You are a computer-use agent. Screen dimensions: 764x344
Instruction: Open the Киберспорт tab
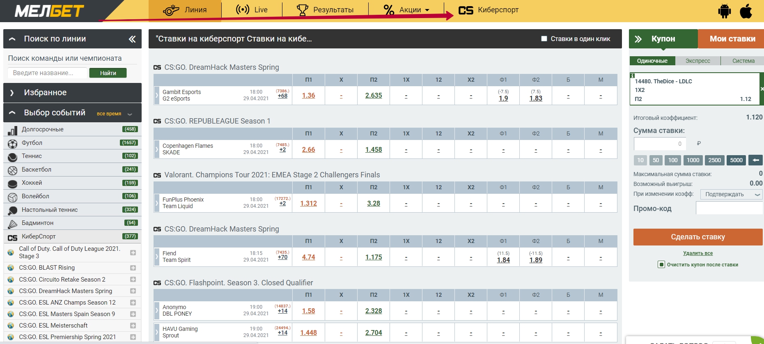pos(488,10)
